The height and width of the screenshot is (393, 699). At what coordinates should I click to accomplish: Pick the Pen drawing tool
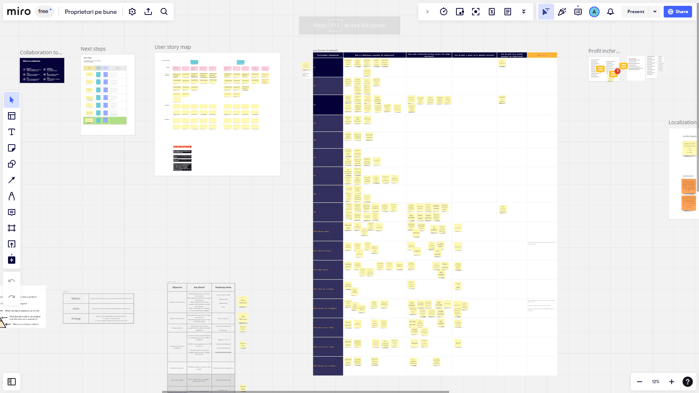coord(12,196)
